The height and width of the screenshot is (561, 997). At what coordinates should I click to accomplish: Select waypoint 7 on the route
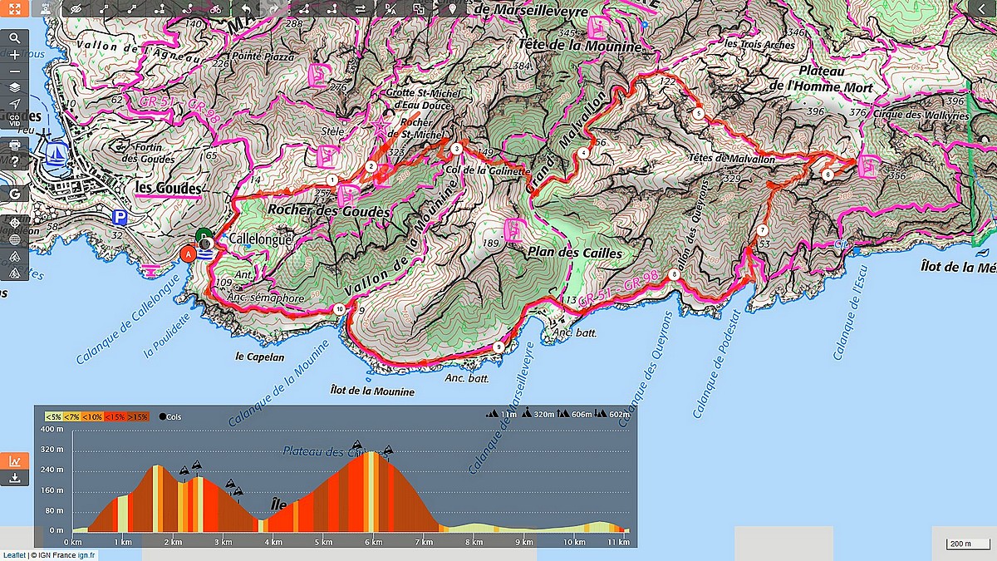tap(762, 230)
